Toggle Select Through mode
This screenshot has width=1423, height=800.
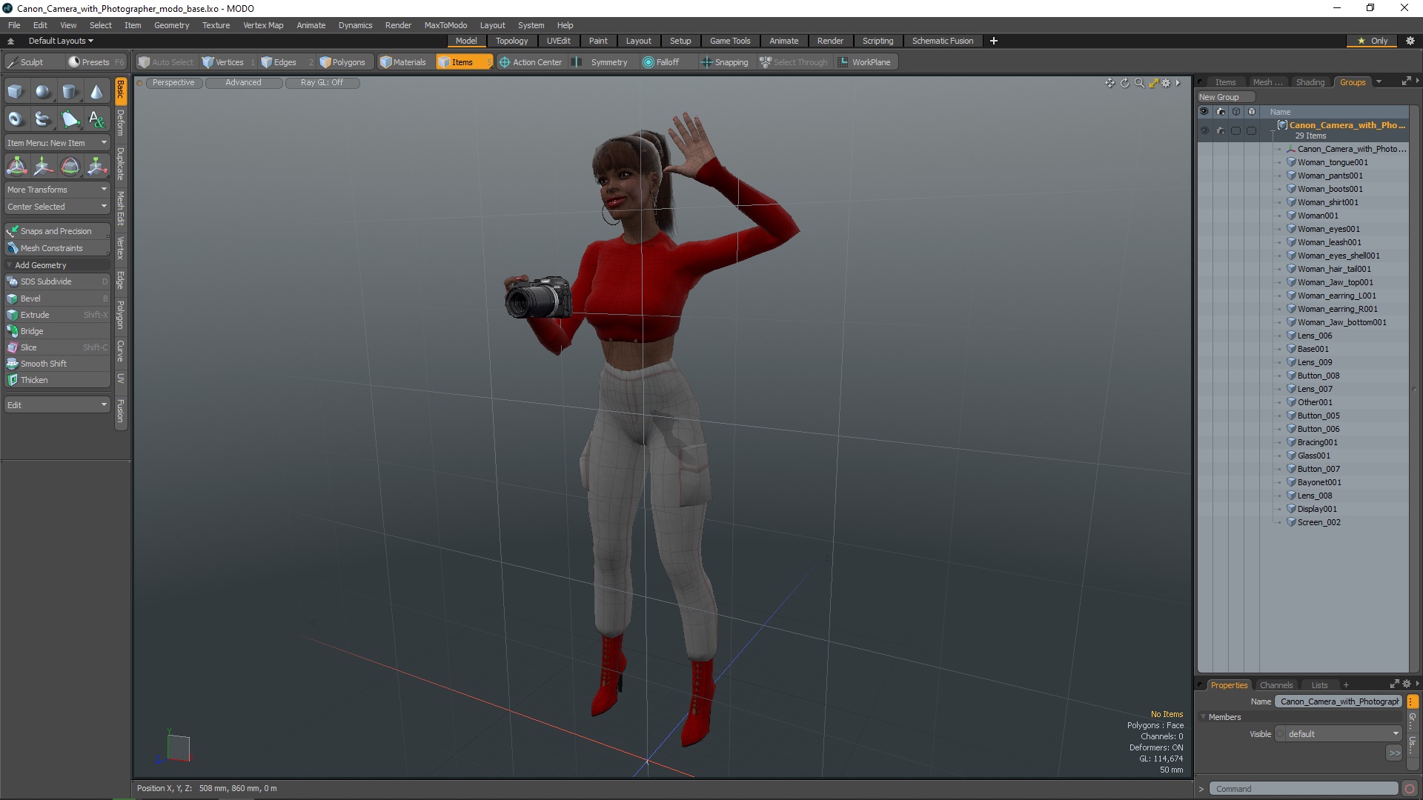click(x=793, y=62)
